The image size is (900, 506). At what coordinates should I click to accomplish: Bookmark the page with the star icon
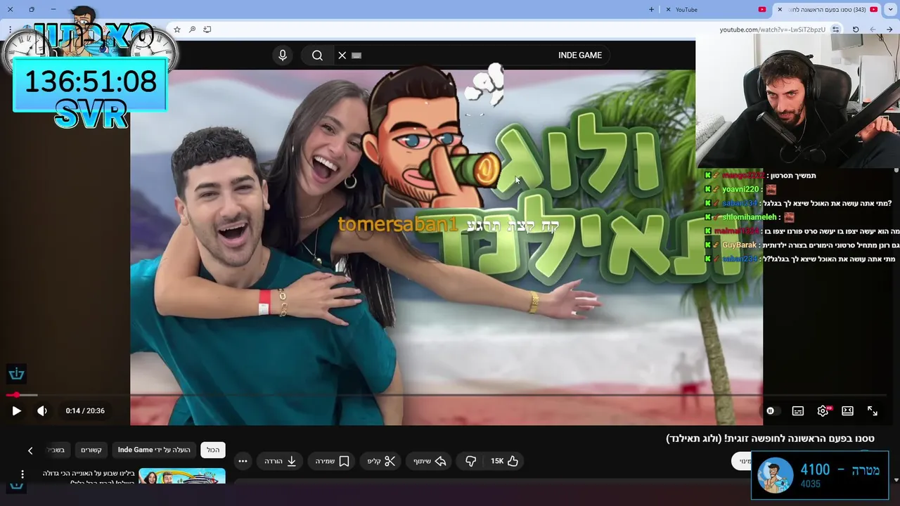177,30
